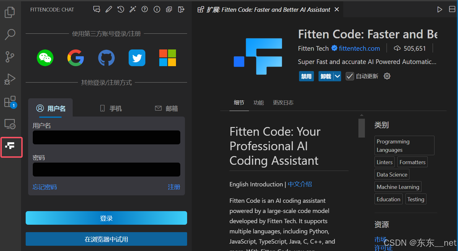Click the 卸载 button
This screenshot has height=251, width=458.
point(326,76)
